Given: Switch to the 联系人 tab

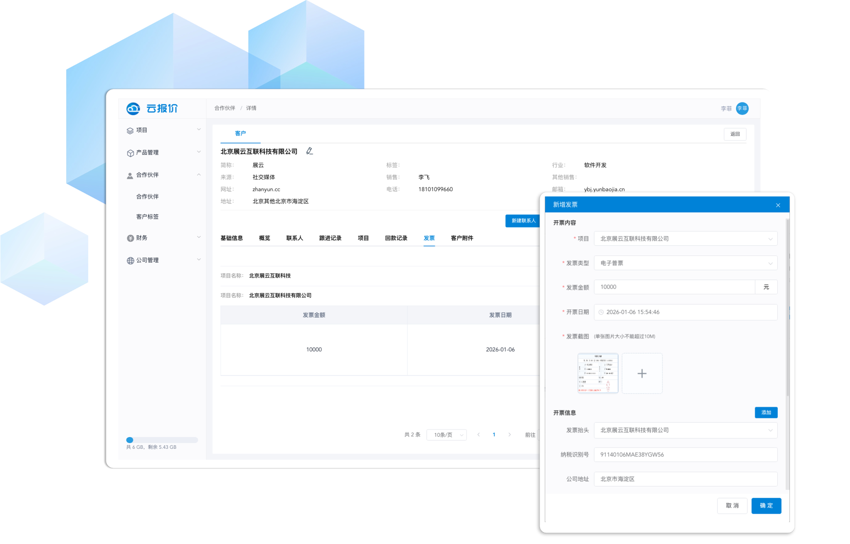Looking at the screenshot, I should click(x=294, y=238).
